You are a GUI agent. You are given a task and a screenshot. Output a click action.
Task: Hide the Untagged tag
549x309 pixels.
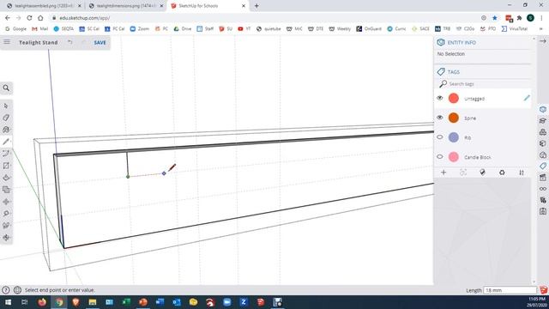(x=440, y=98)
